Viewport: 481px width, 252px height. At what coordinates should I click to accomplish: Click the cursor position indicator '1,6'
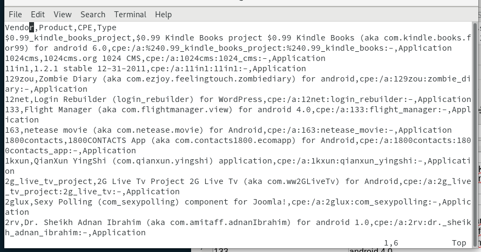click(x=391, y=243)
